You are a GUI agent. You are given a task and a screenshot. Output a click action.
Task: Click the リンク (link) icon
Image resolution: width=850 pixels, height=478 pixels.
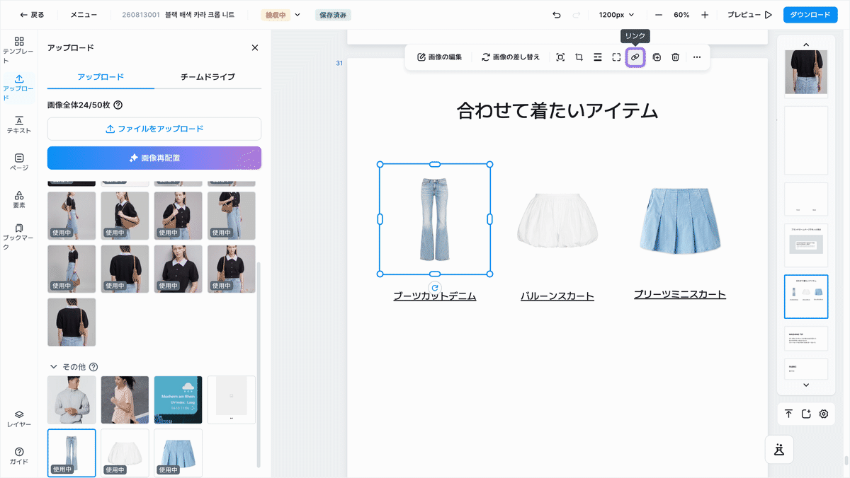click(x=635, y=57)
